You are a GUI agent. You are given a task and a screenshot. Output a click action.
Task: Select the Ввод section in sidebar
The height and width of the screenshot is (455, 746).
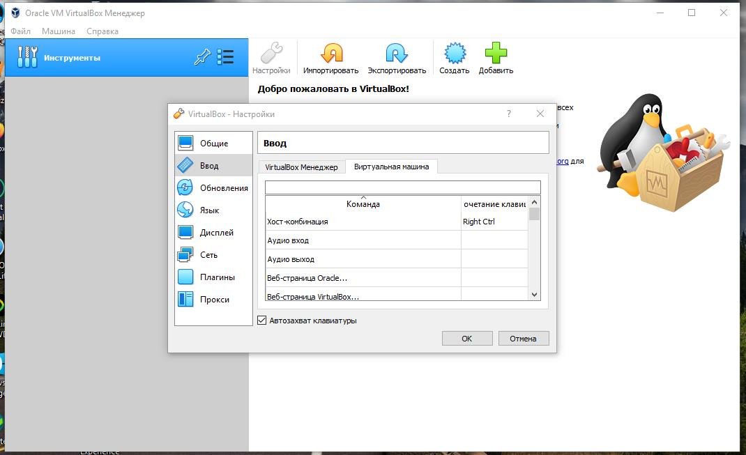point(213,165)
